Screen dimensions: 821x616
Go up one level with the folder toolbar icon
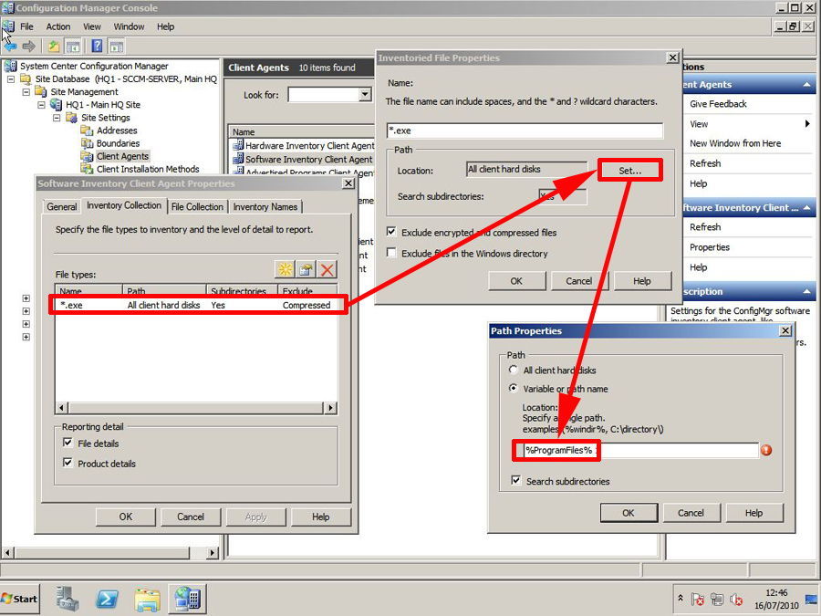54,47
